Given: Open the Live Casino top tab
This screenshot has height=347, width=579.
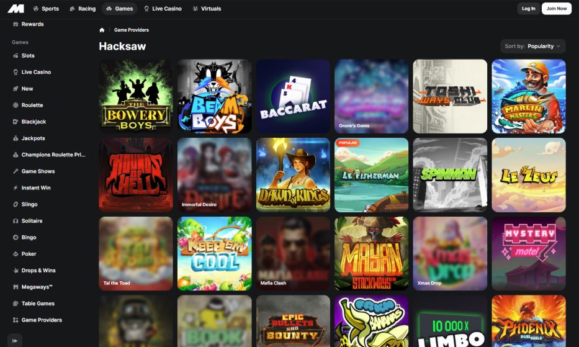Looking at the screenshot, I should tap(163, 9).
